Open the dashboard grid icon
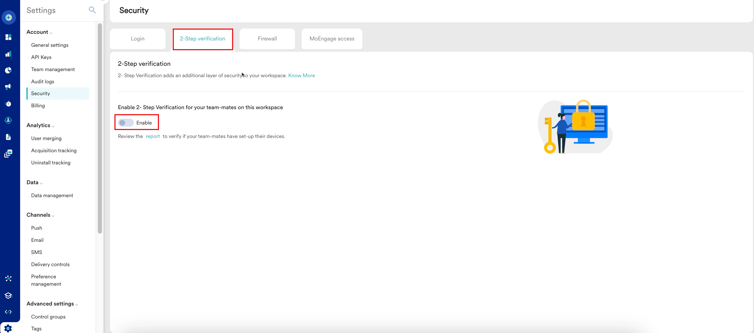 coord(8,37)
